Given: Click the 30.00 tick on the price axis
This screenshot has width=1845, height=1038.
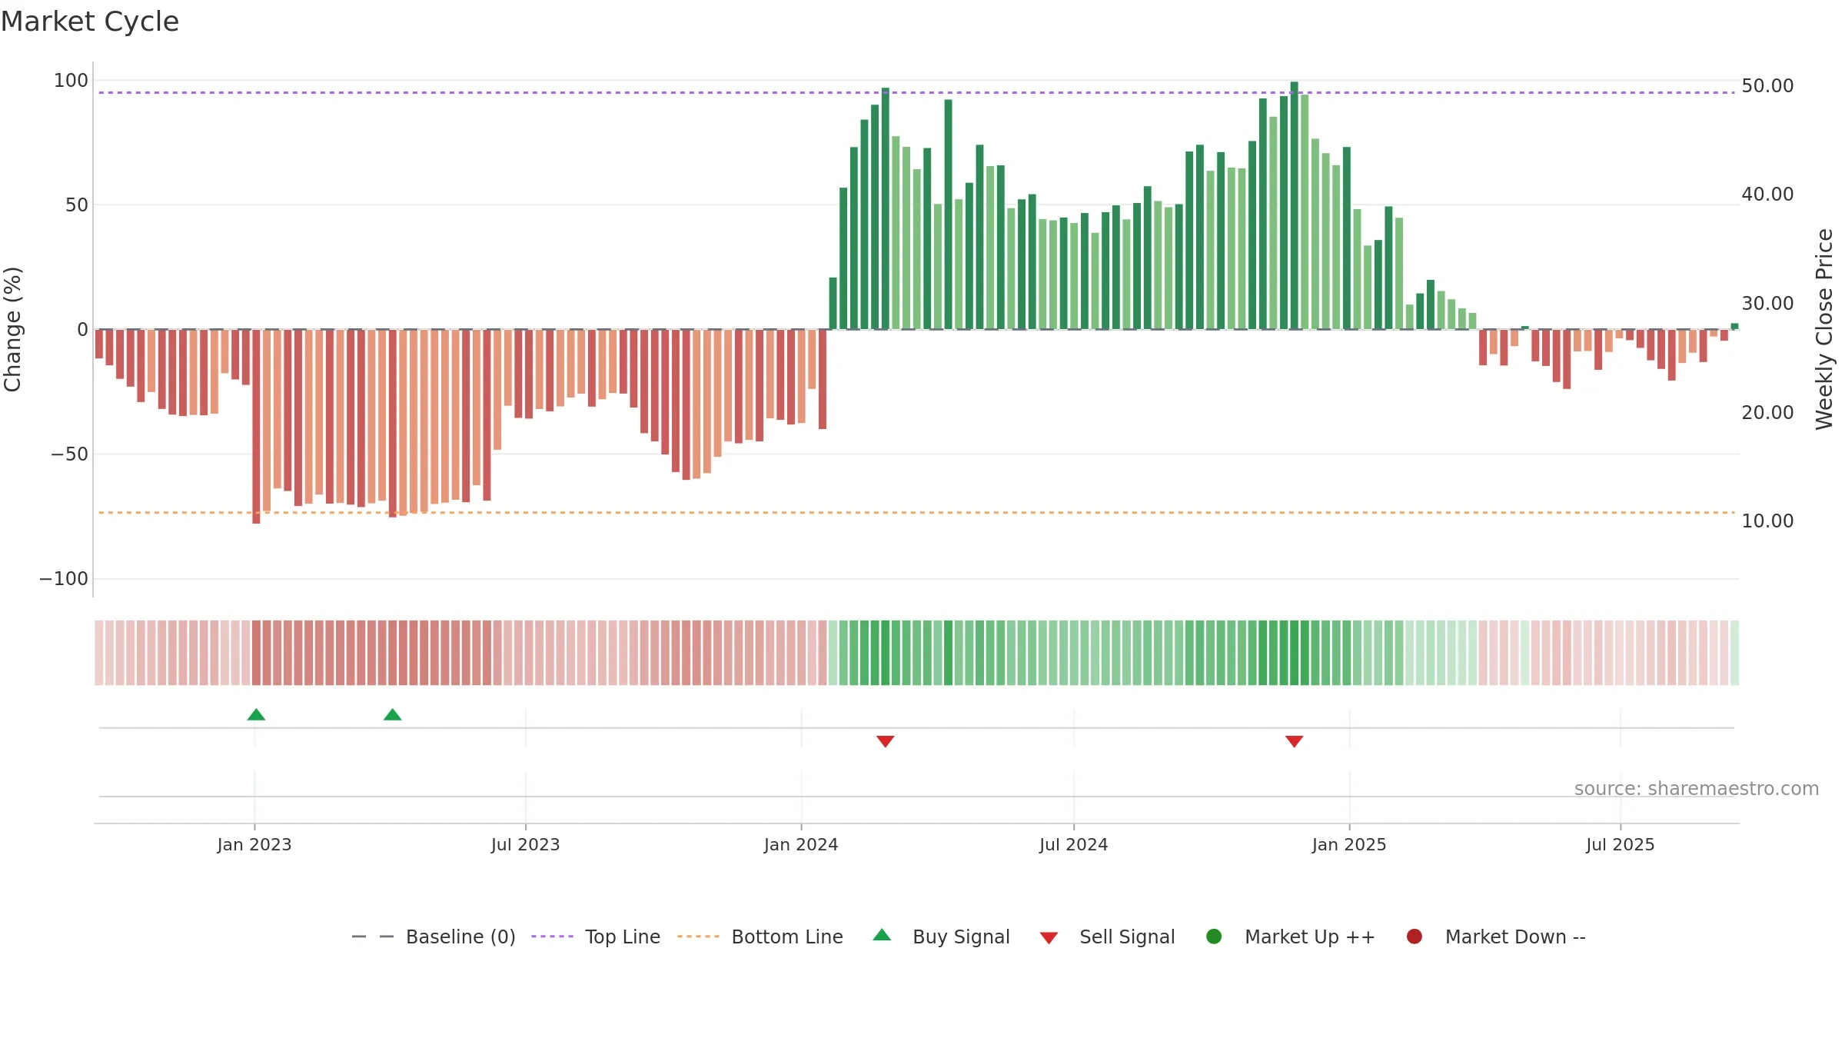Looking at the screenshot, I should (1767, 304).
